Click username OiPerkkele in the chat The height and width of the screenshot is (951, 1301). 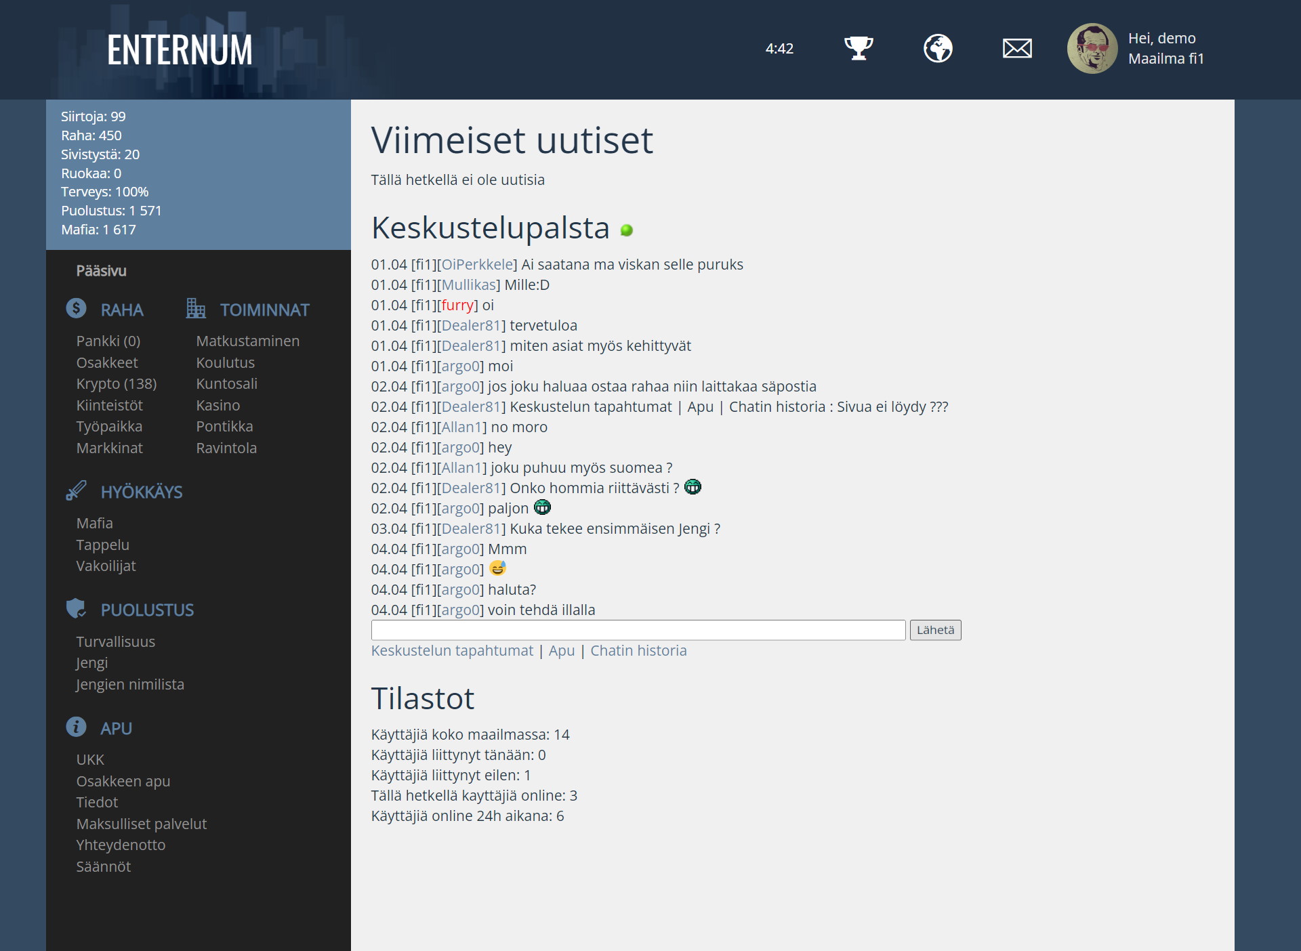(x=477, y=265)
